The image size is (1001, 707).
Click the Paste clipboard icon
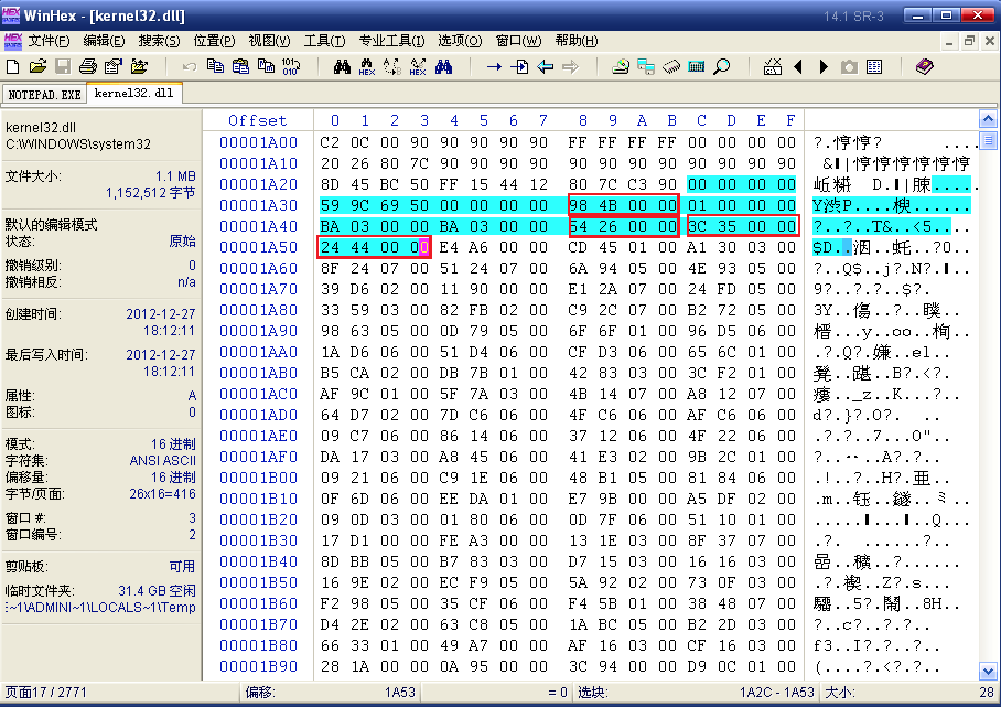(x=240, y=67)
